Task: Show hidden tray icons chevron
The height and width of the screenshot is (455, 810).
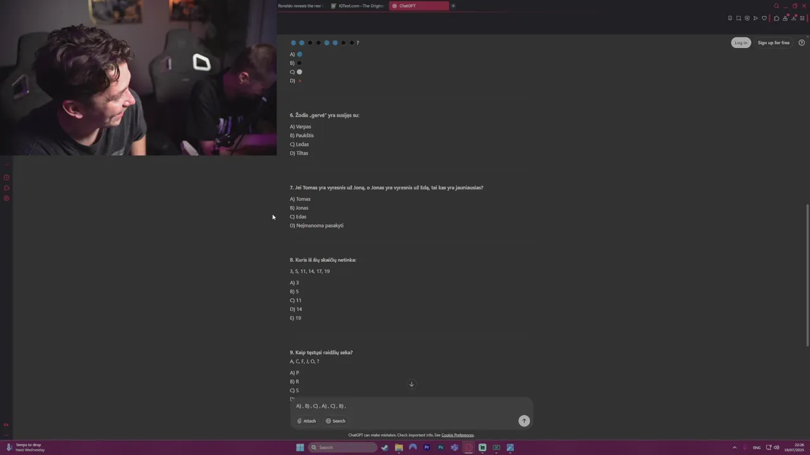Action: click(735, 447)
